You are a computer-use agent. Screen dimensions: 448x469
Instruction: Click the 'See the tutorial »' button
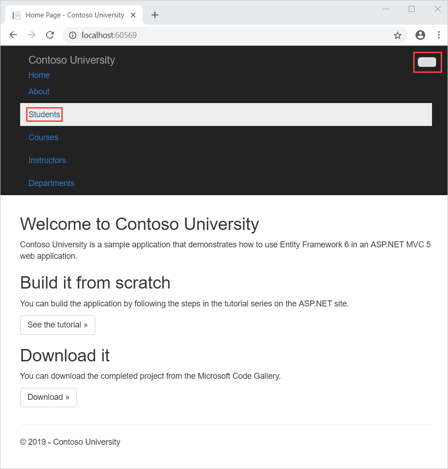[57, 325]
